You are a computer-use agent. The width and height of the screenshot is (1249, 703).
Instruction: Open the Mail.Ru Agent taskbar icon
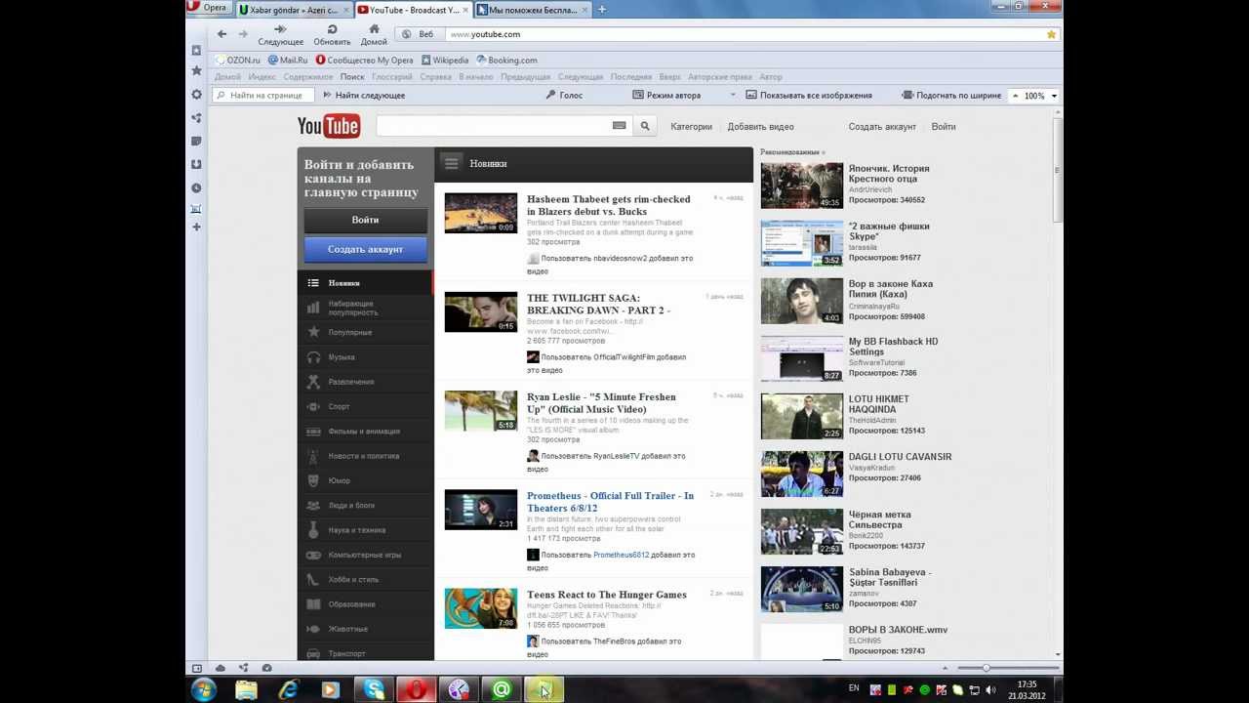(502, 690)
